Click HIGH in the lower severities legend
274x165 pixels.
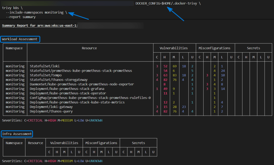[52, 161]
